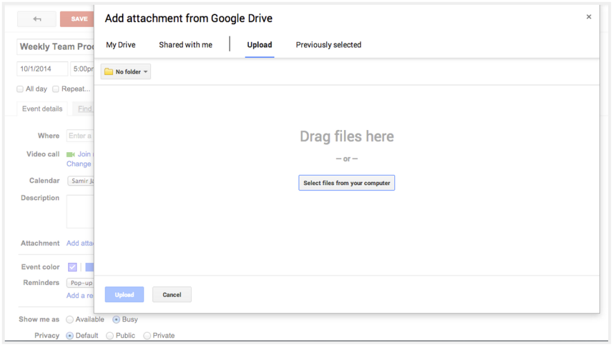Open the Previously selected tab
The width and height of the screenshot is (613, 345).
tap(329, 45)
